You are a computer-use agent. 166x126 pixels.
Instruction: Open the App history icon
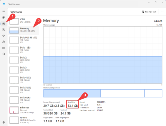4,30
